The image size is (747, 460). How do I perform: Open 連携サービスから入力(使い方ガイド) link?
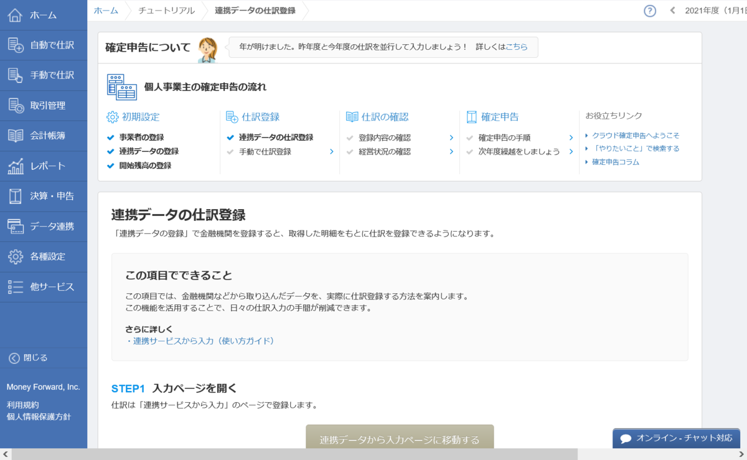(x=204, y=341)
